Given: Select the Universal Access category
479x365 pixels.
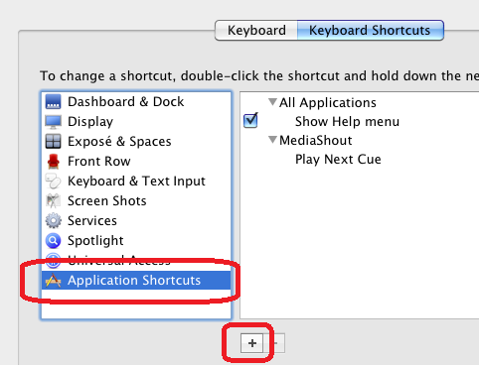Looking at the screenshot, I should [x=136, y=261].
